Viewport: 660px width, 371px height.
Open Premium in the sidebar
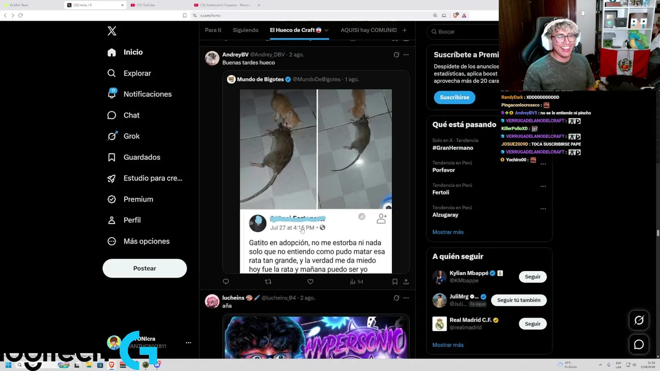(x=130, y=199)
